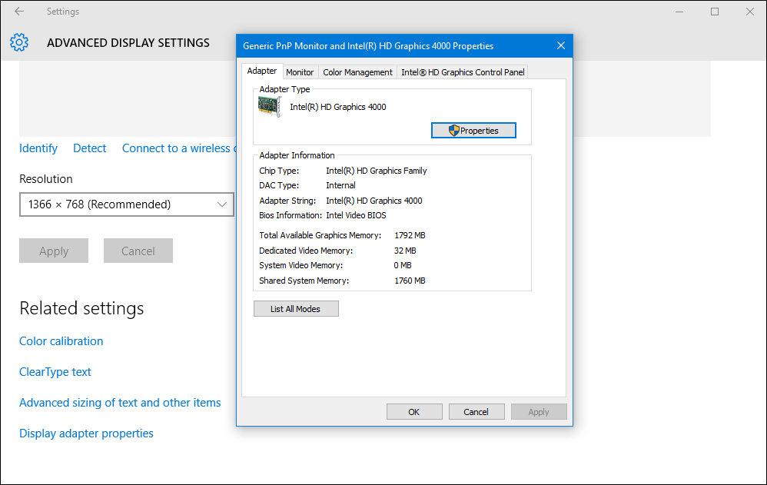Click the adapter Properties button
The image size is (767, 485).
coord(473,130)
